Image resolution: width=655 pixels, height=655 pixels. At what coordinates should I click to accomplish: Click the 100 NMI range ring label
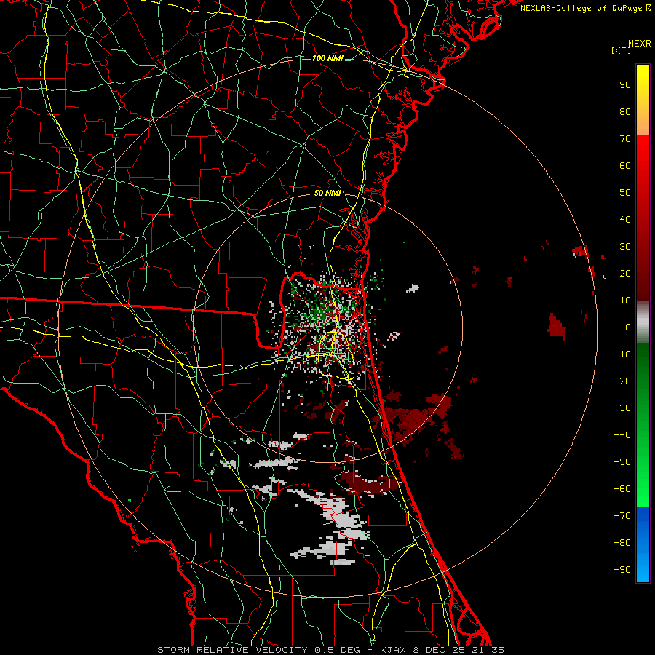[x=327, y=58]
